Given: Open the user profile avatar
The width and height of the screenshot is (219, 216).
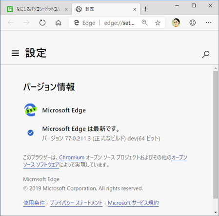Looking at the screenshot, I should click(176, 22).
